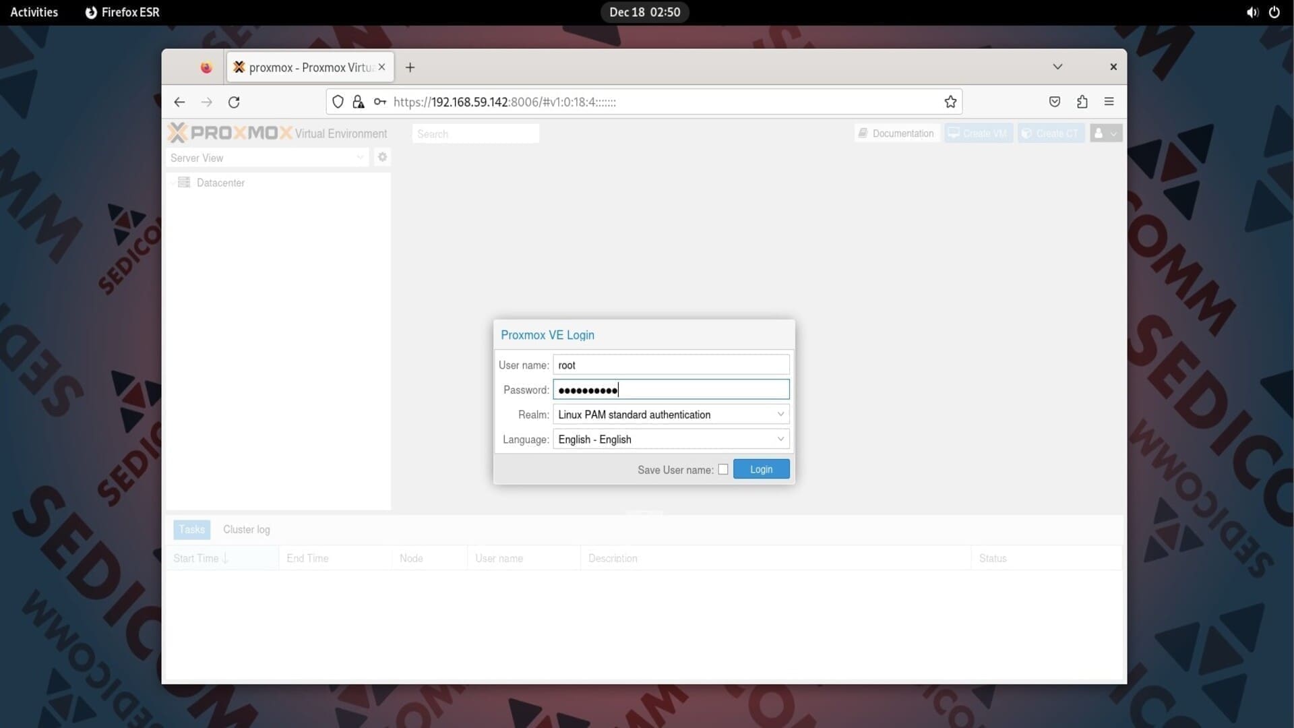The image size is (1294, 728).
Task: Check the Save User name checkbox
Action: point(723,469)
